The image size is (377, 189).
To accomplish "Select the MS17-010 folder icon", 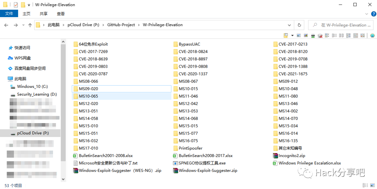I will pyautogui.click(x=75, y=148).
